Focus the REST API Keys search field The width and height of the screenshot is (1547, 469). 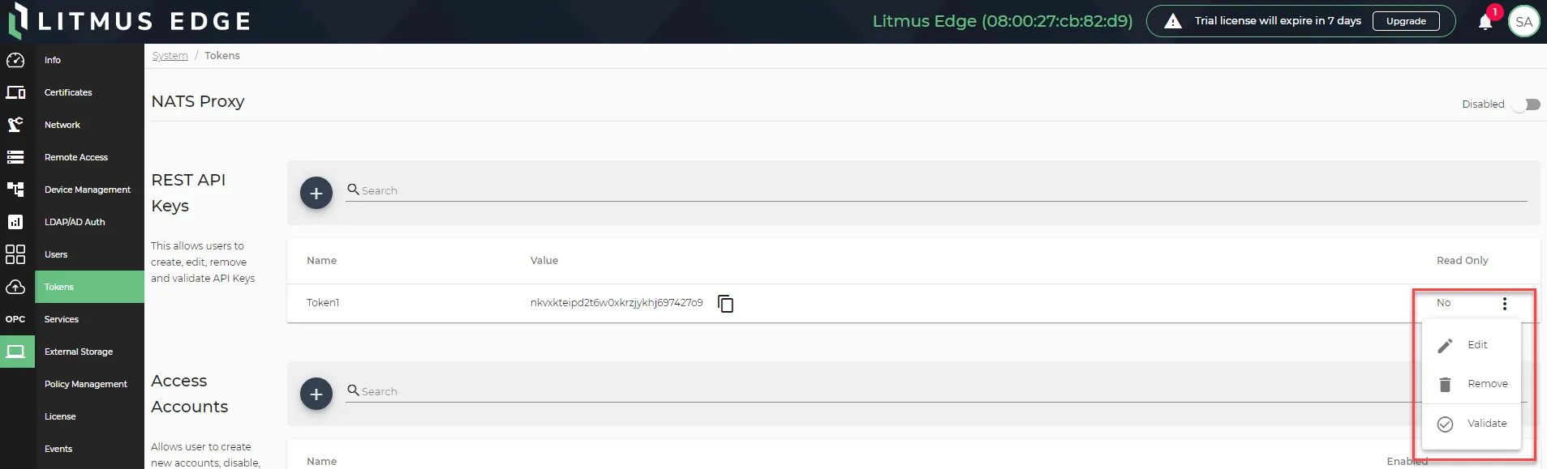pyautogui.click(x=936, y=190)
